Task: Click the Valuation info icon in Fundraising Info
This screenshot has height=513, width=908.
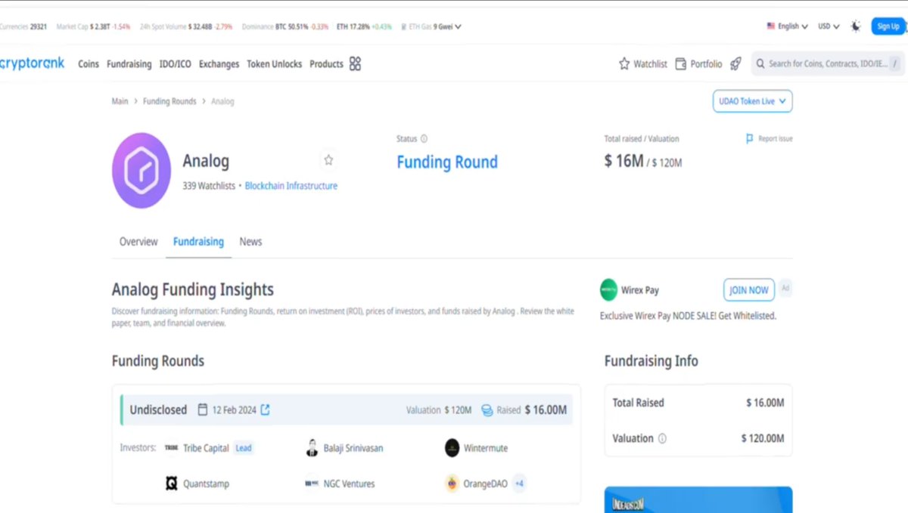Action: coord(662,438)
